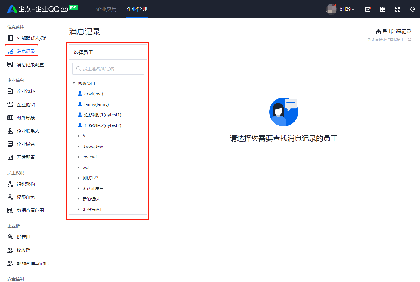The width and height of the screenshot is (420, 282).
Task: Select employee 迁移测试2(qytest2)
Action: [103, 125]
